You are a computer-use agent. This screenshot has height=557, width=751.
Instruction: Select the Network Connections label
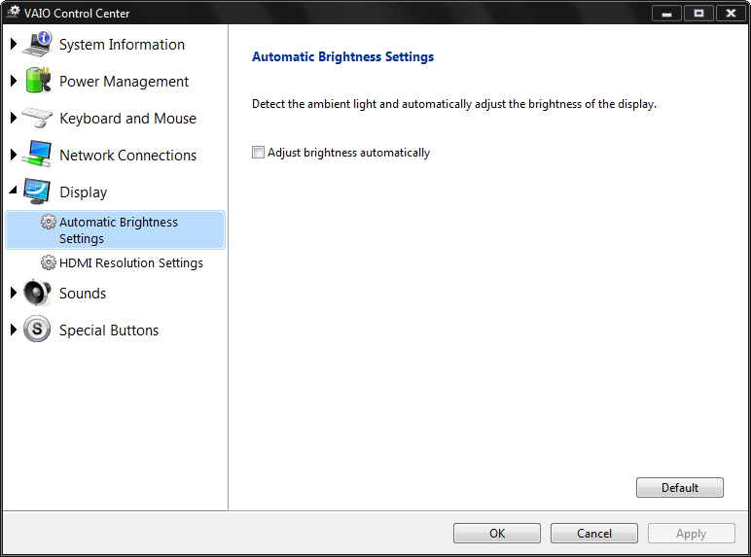[x=127, y=155]
